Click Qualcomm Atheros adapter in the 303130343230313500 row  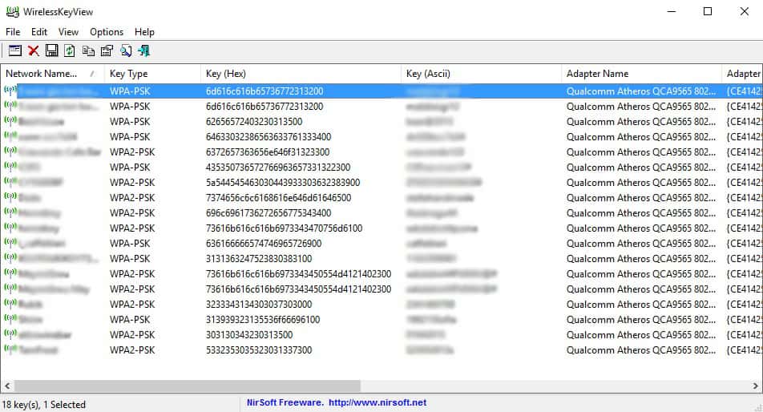pos(641,335)
